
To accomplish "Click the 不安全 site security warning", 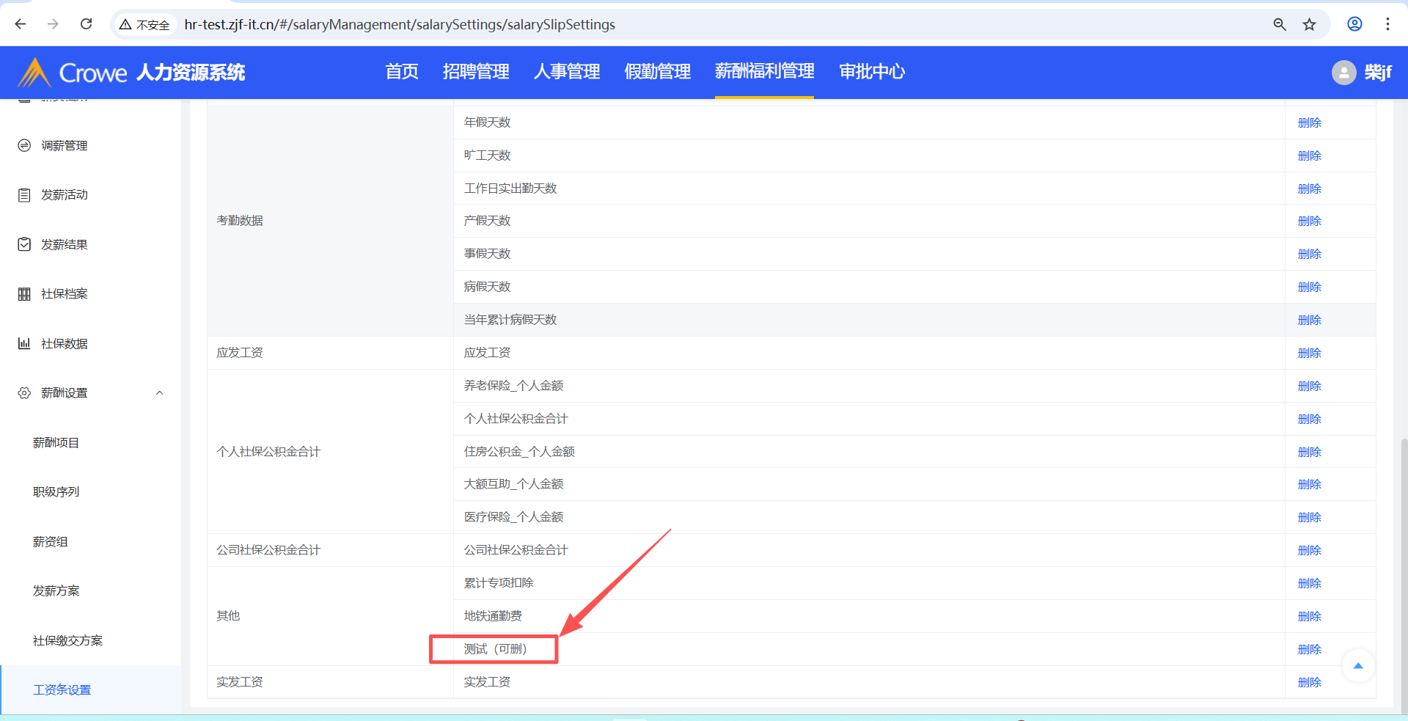I will 144,25.
